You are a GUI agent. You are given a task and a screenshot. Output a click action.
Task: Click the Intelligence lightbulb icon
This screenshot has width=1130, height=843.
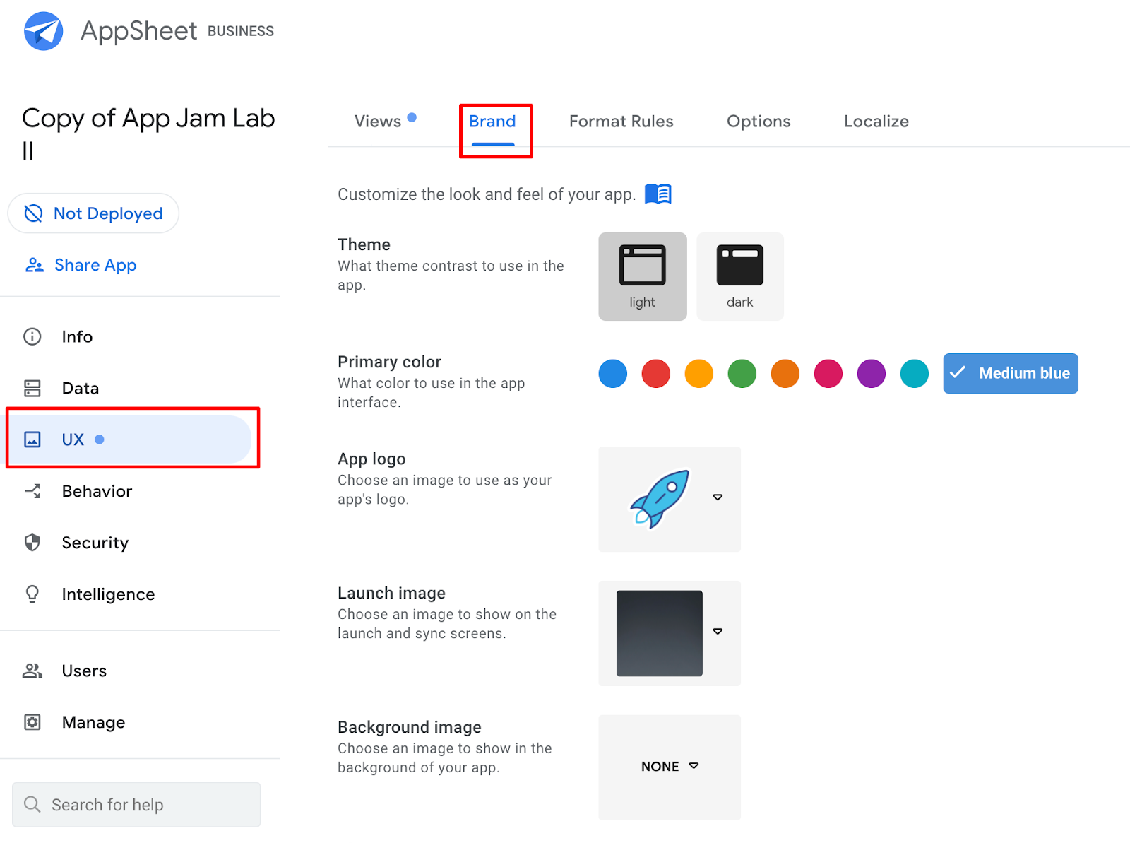(x=32, y=594)
